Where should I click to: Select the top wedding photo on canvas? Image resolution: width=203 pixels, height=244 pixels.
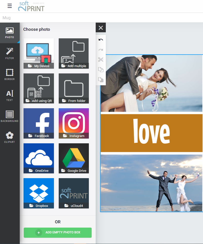151,83
